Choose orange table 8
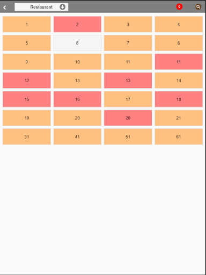 point(179,43)
